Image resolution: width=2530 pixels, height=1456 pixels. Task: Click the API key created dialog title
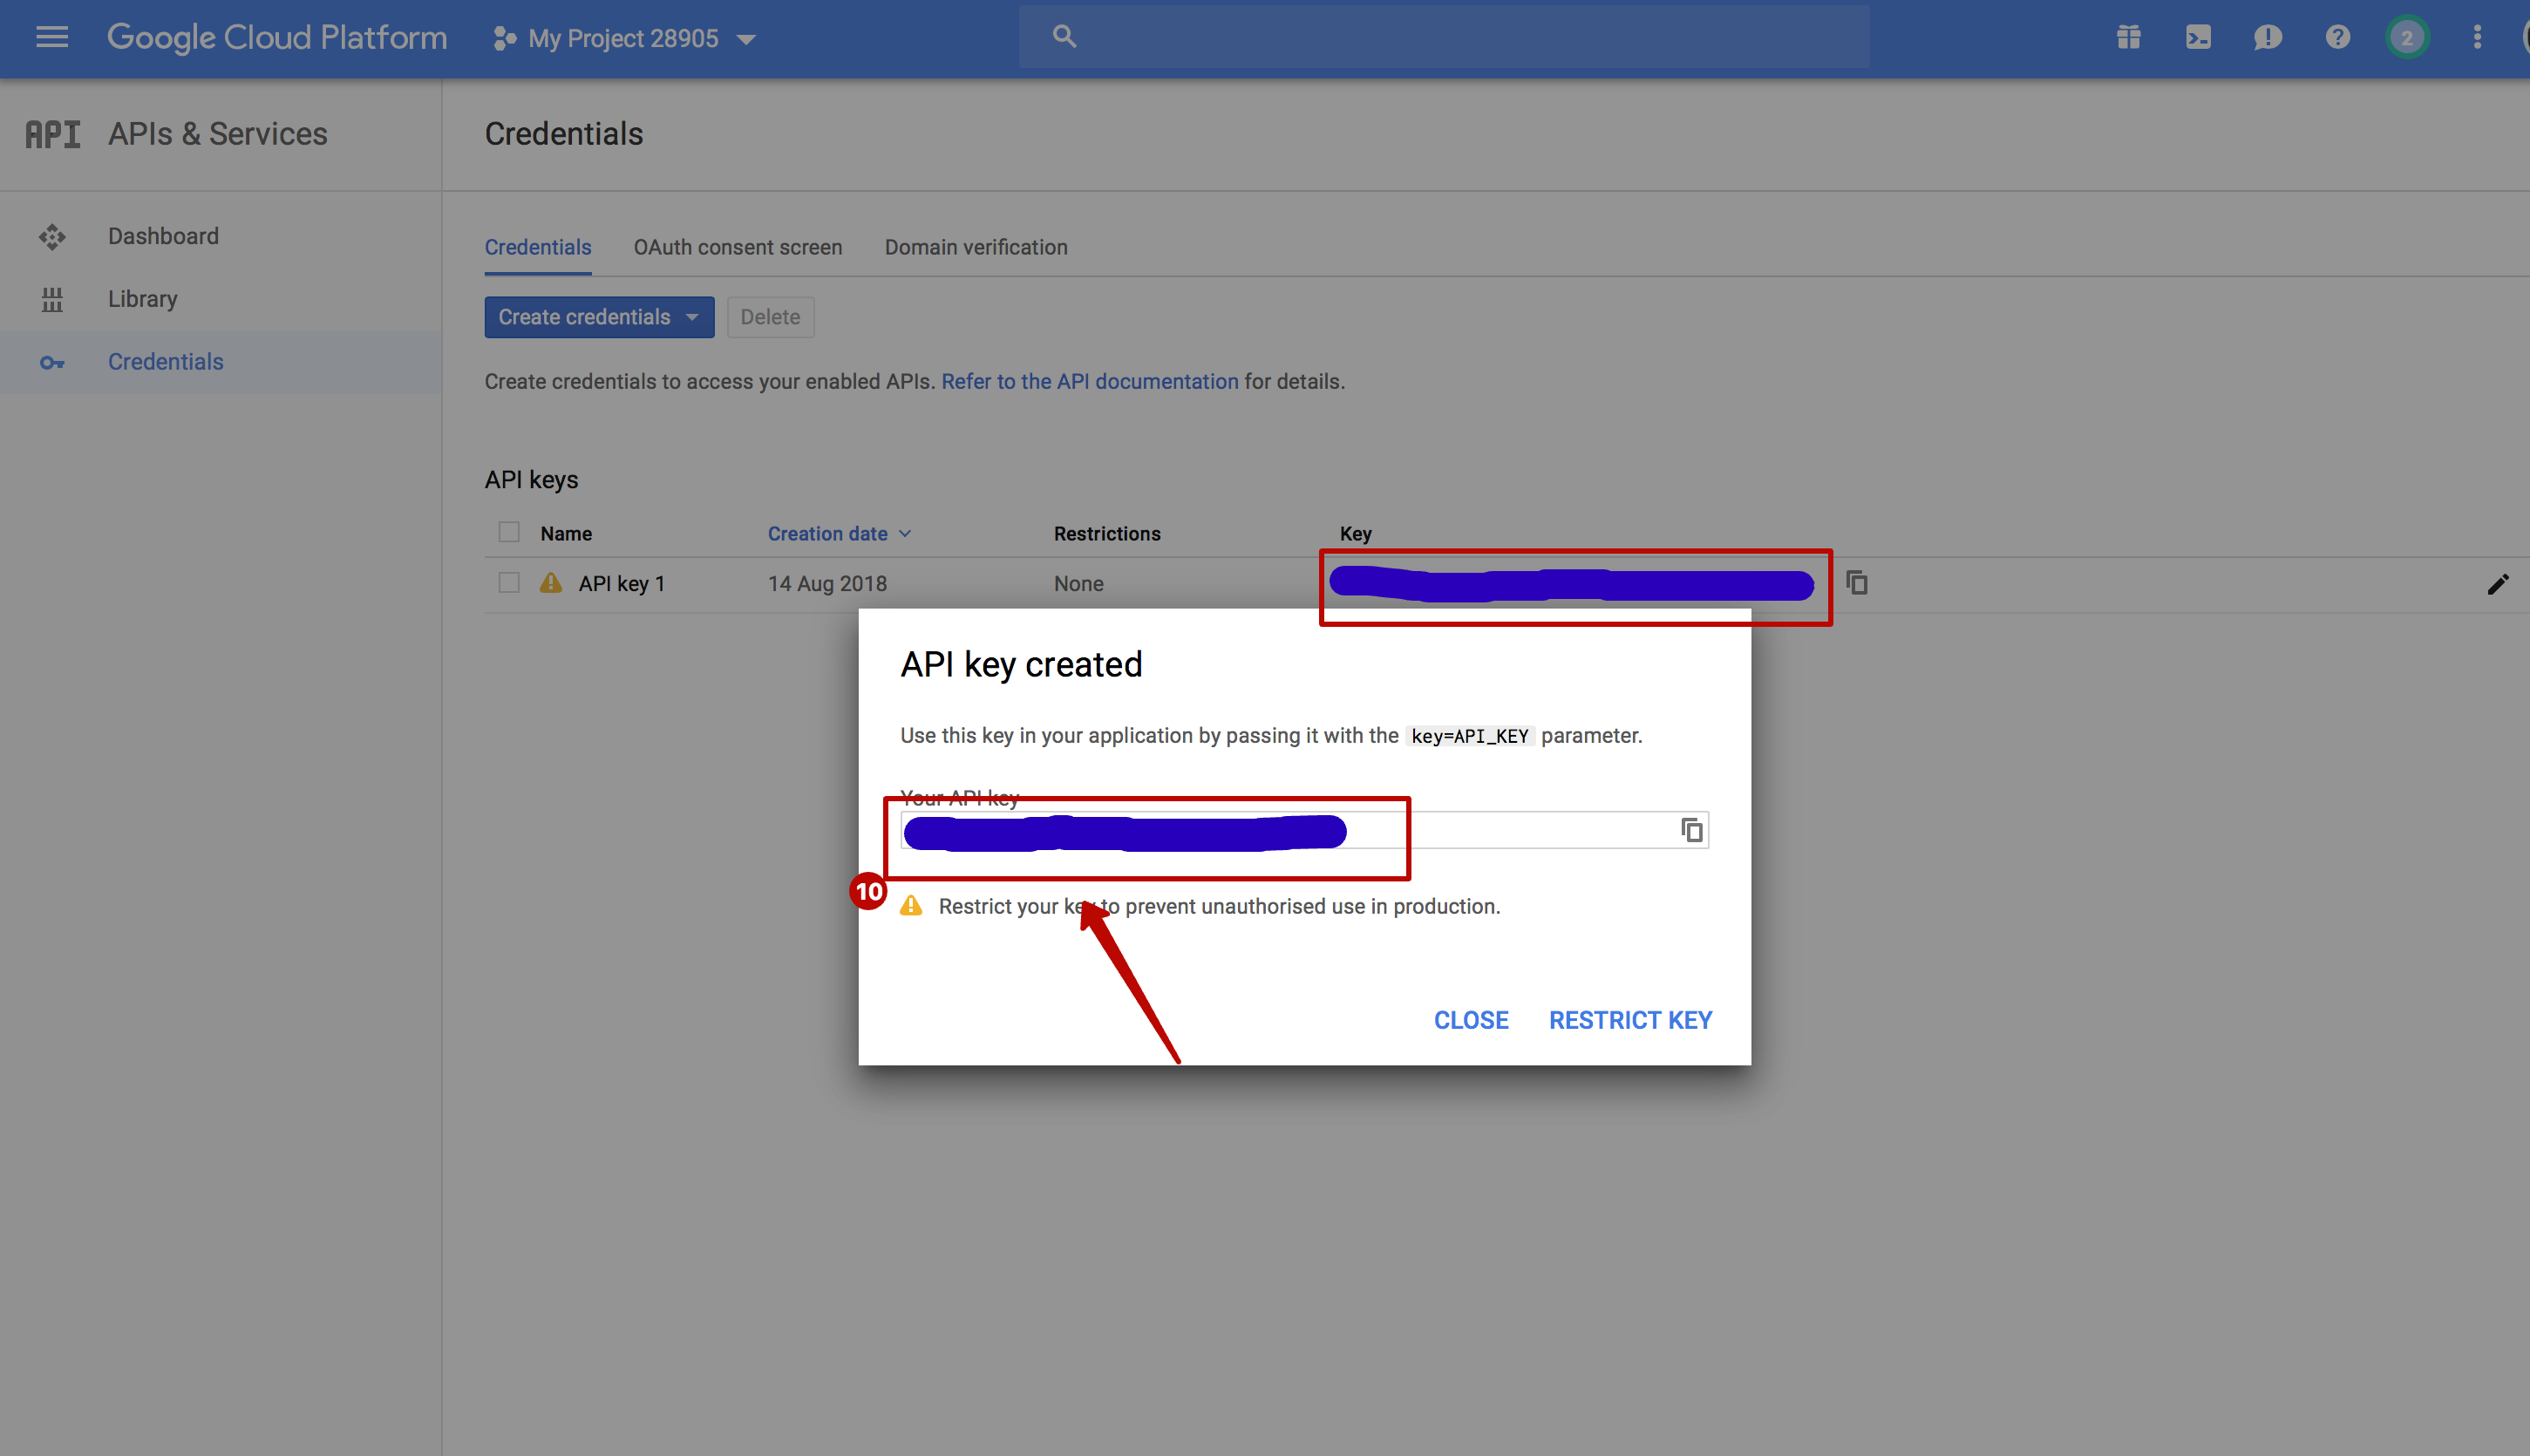click(x=1021, y=664)
